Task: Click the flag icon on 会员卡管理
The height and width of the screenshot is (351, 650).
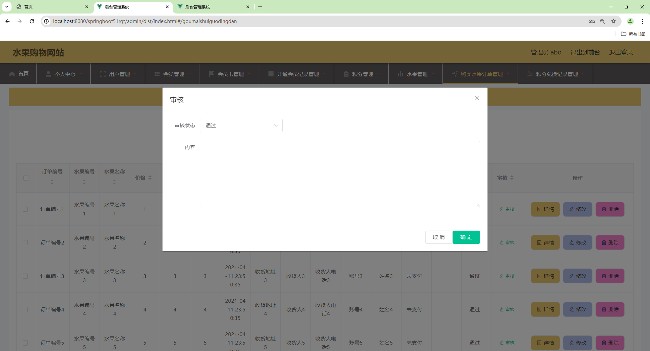Action: 211,74
